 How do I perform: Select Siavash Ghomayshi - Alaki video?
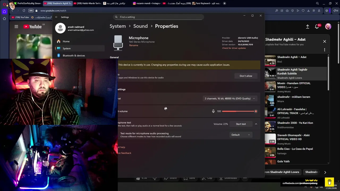coord(296,139)
